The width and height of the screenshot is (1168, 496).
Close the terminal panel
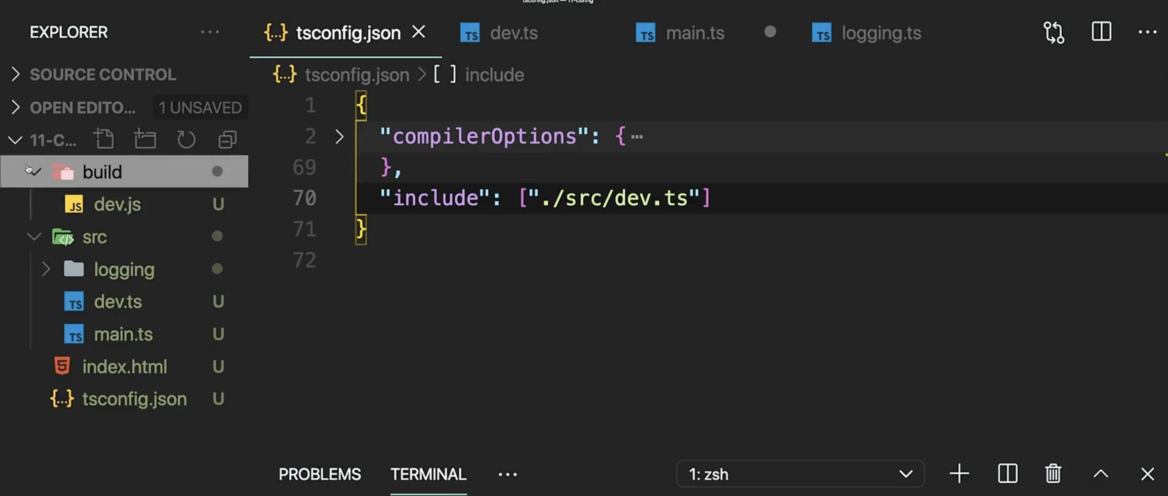[x=1147, y=474]
